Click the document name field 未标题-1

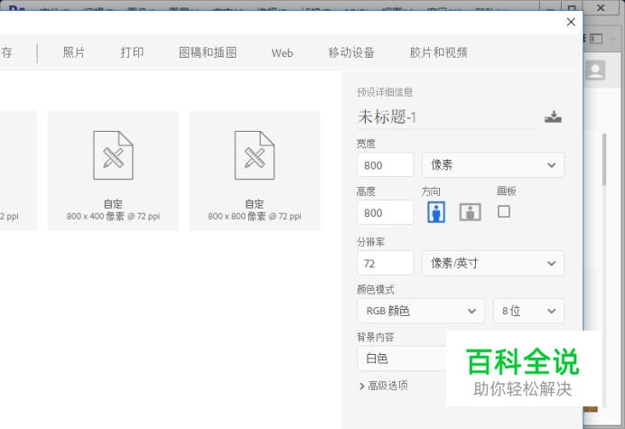(x=448, y=117)
